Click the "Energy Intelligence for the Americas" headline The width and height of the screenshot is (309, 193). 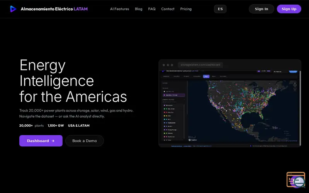[73, 81]
